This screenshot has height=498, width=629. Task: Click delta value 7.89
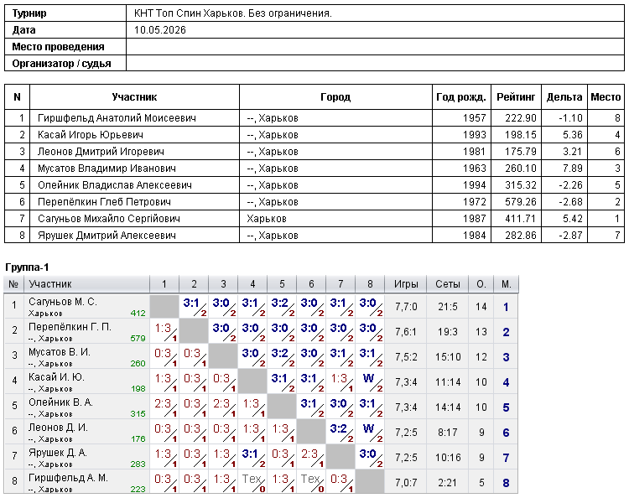(x=573, y=169)
